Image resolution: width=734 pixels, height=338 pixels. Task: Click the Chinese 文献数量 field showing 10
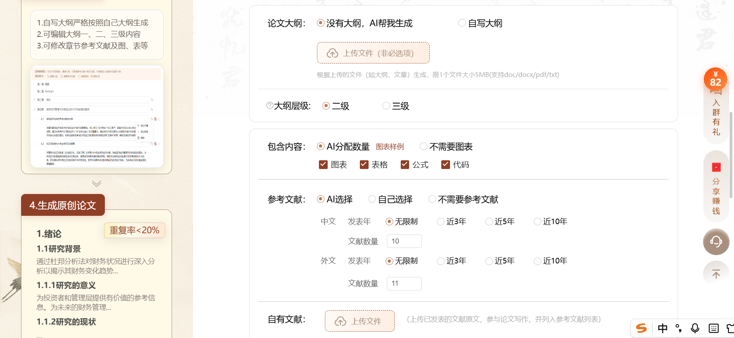[x=404, y=241]
